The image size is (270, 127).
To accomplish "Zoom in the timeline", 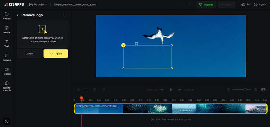I will 255,90.
